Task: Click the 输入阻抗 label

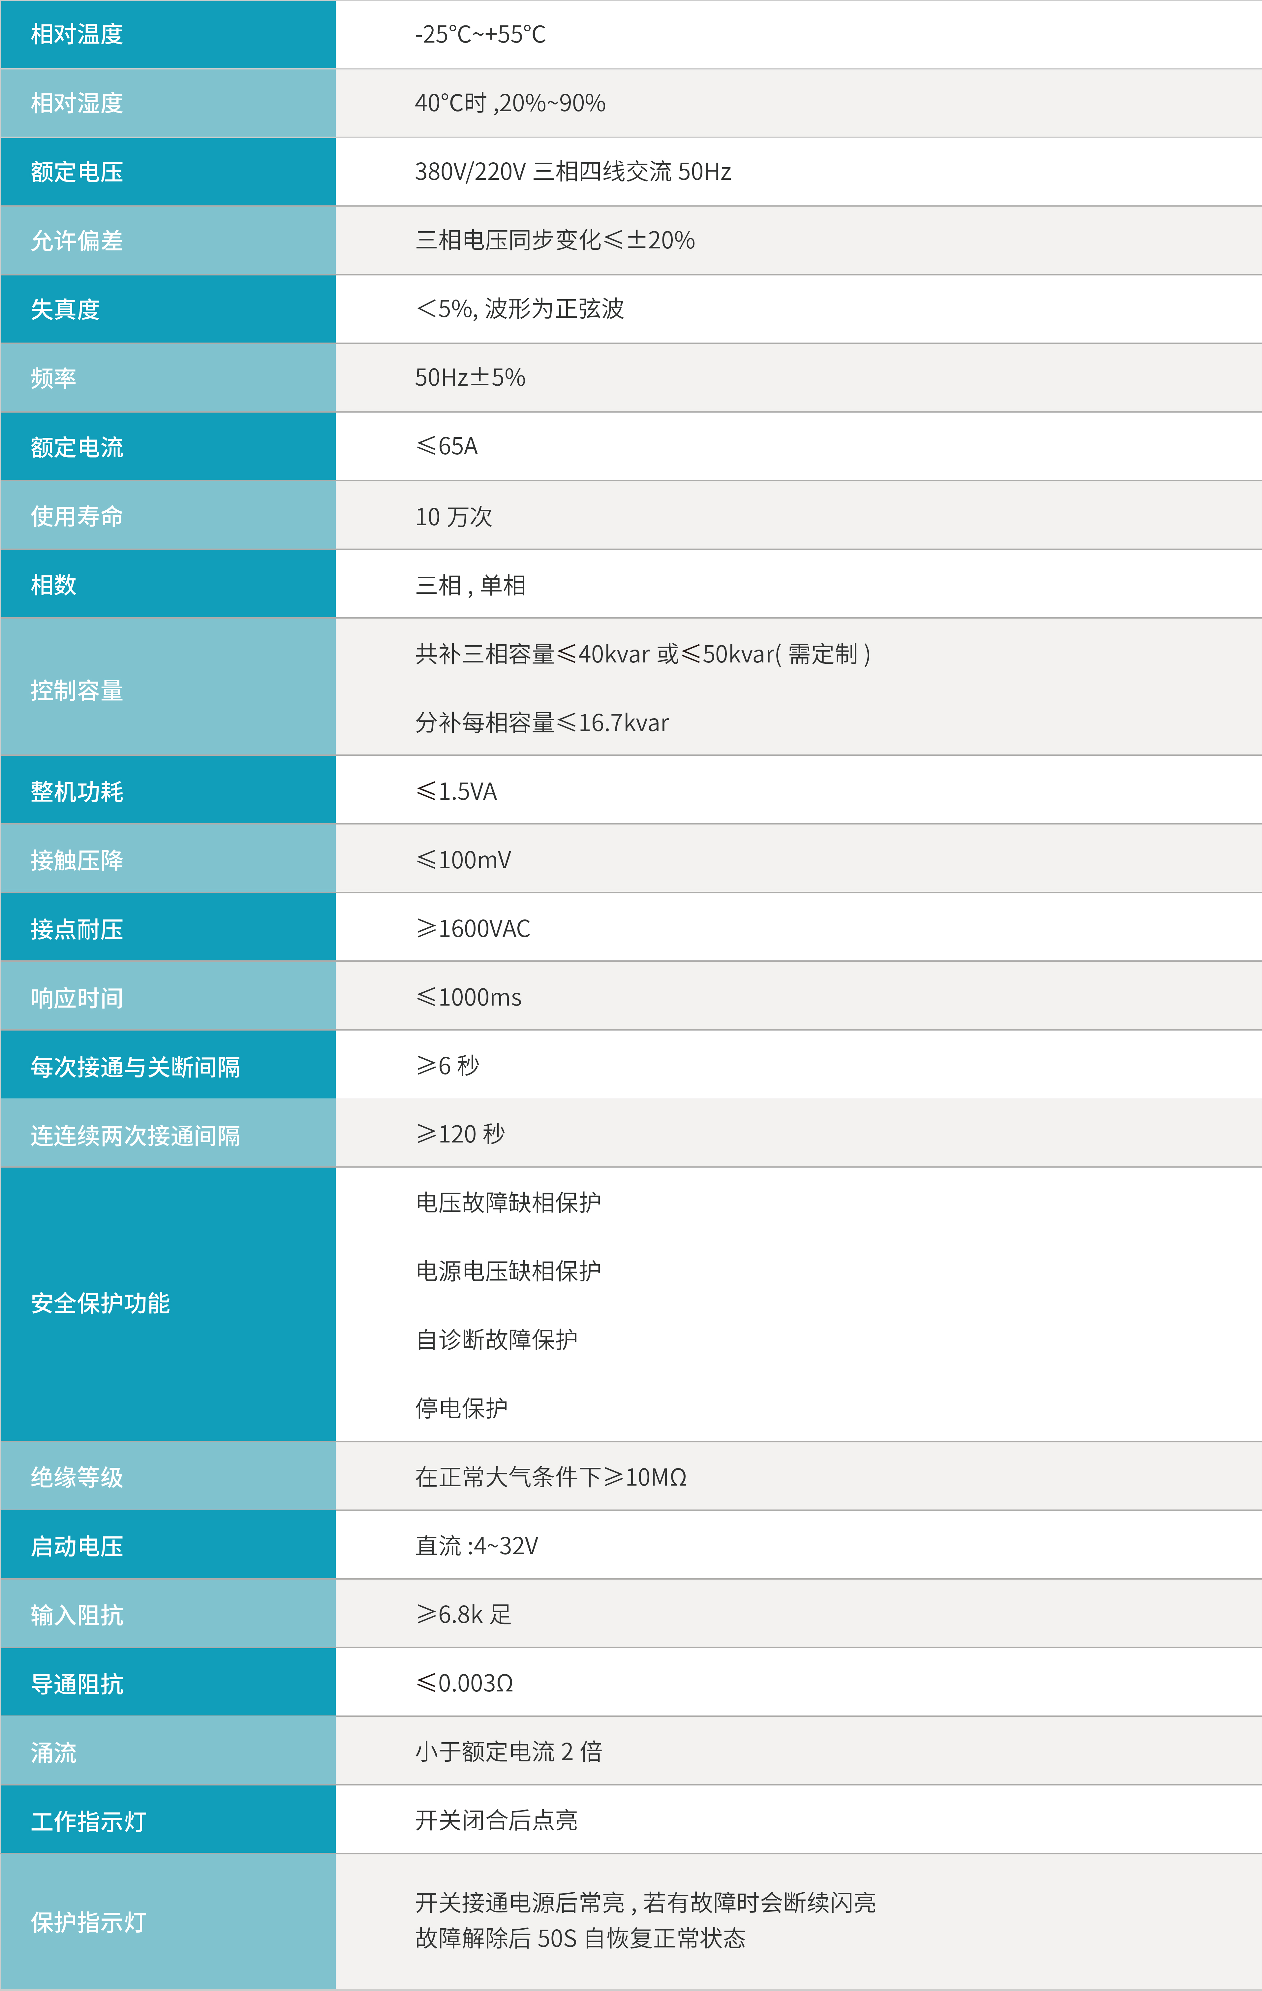Action: click(x=77, y=1615)
